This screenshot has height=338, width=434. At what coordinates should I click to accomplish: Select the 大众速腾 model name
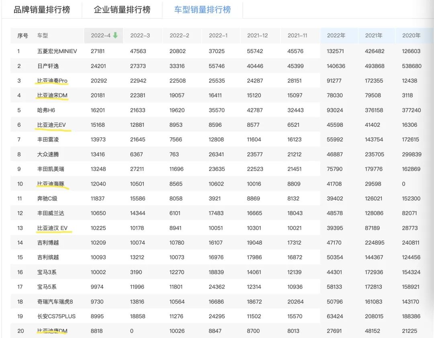pyautogui.click(x=48, y=155)
